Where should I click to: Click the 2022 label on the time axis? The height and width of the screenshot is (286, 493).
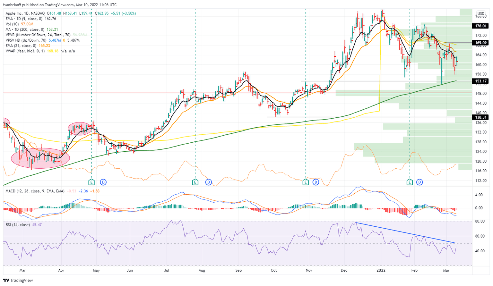[x=381, y=270]
